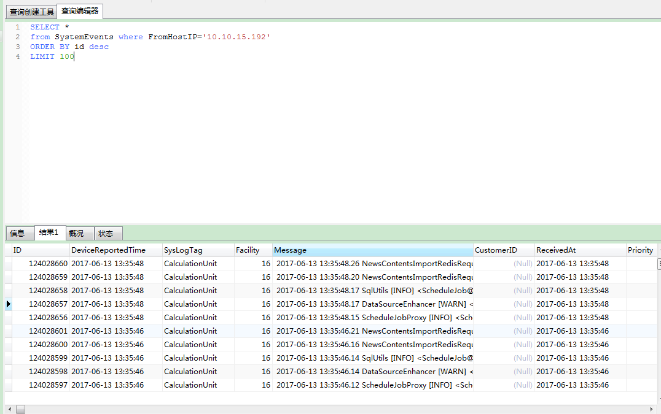This screenshot has height=414, width=661.
Task: Click line number 4 in editor gutter
Action: click(x=18, y=56)
